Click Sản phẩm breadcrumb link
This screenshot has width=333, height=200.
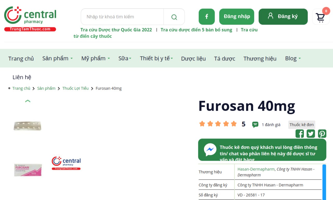(46, 88)
